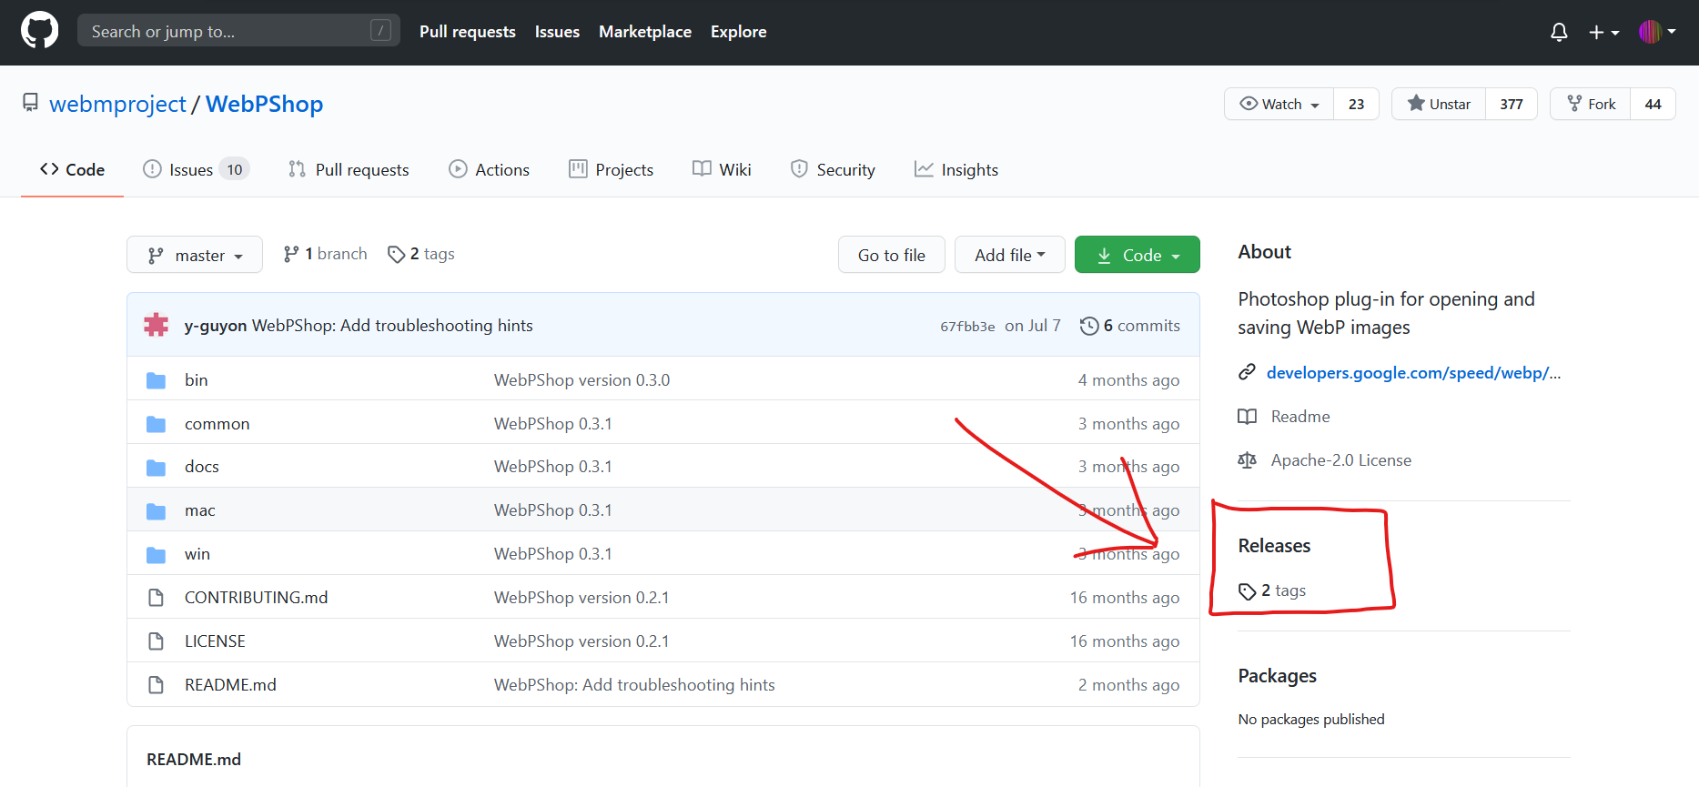Click the Unstar button

[x=1439, y=104]
